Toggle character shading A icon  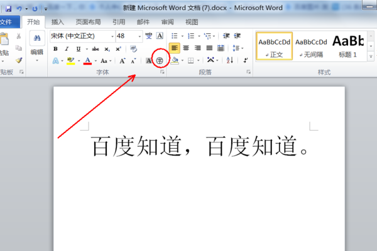pos(149,61)
